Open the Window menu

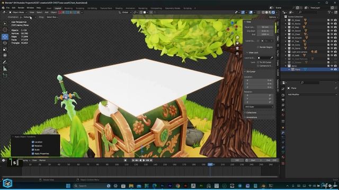click(30, 8)
